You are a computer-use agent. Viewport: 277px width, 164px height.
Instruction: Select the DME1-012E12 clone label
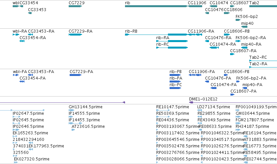[x=203, y=99]
